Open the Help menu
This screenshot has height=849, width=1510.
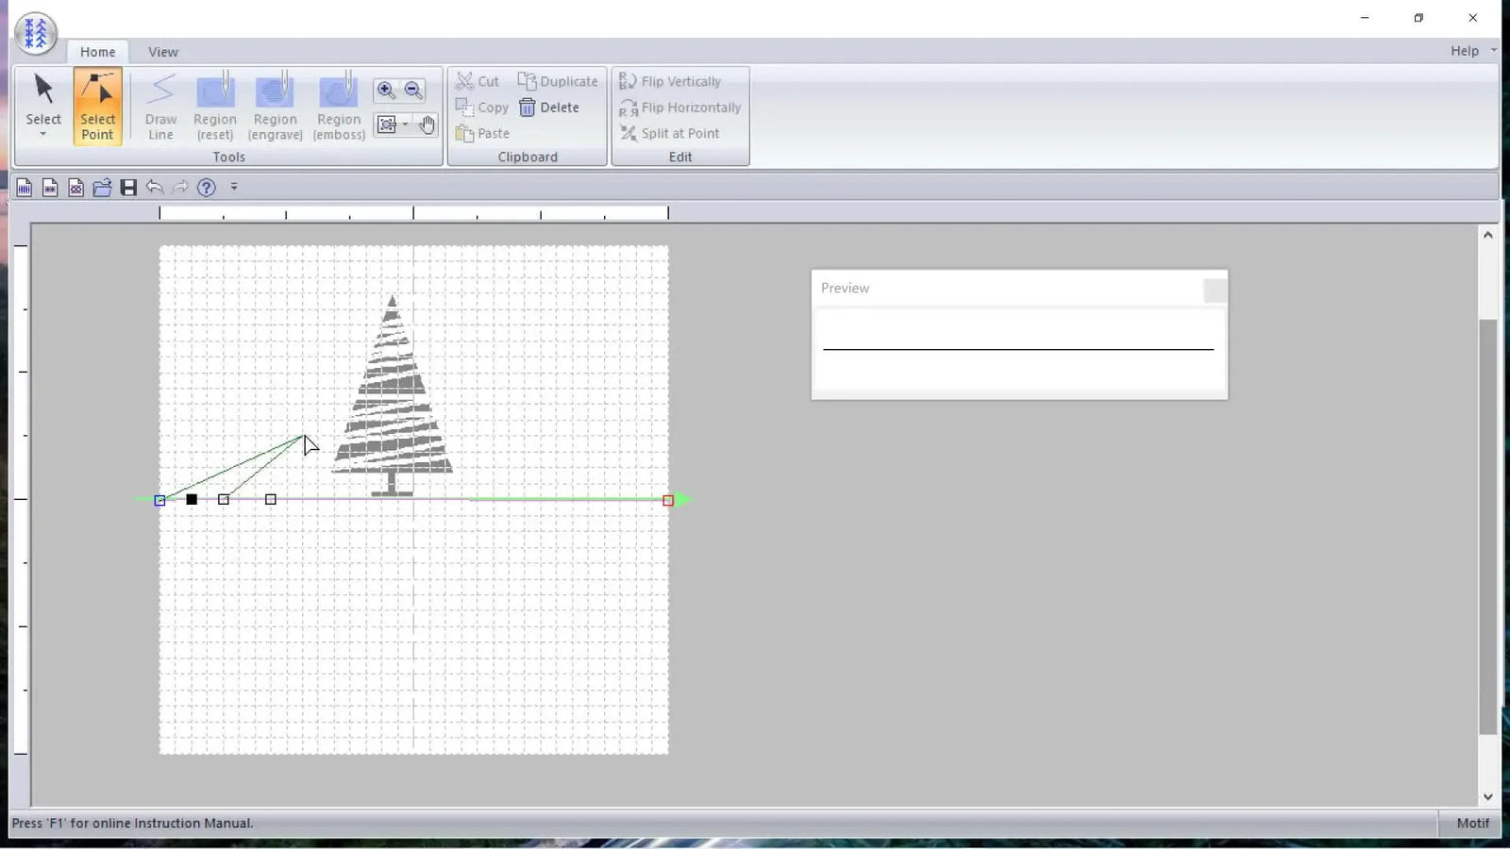tap(1464, 51)
